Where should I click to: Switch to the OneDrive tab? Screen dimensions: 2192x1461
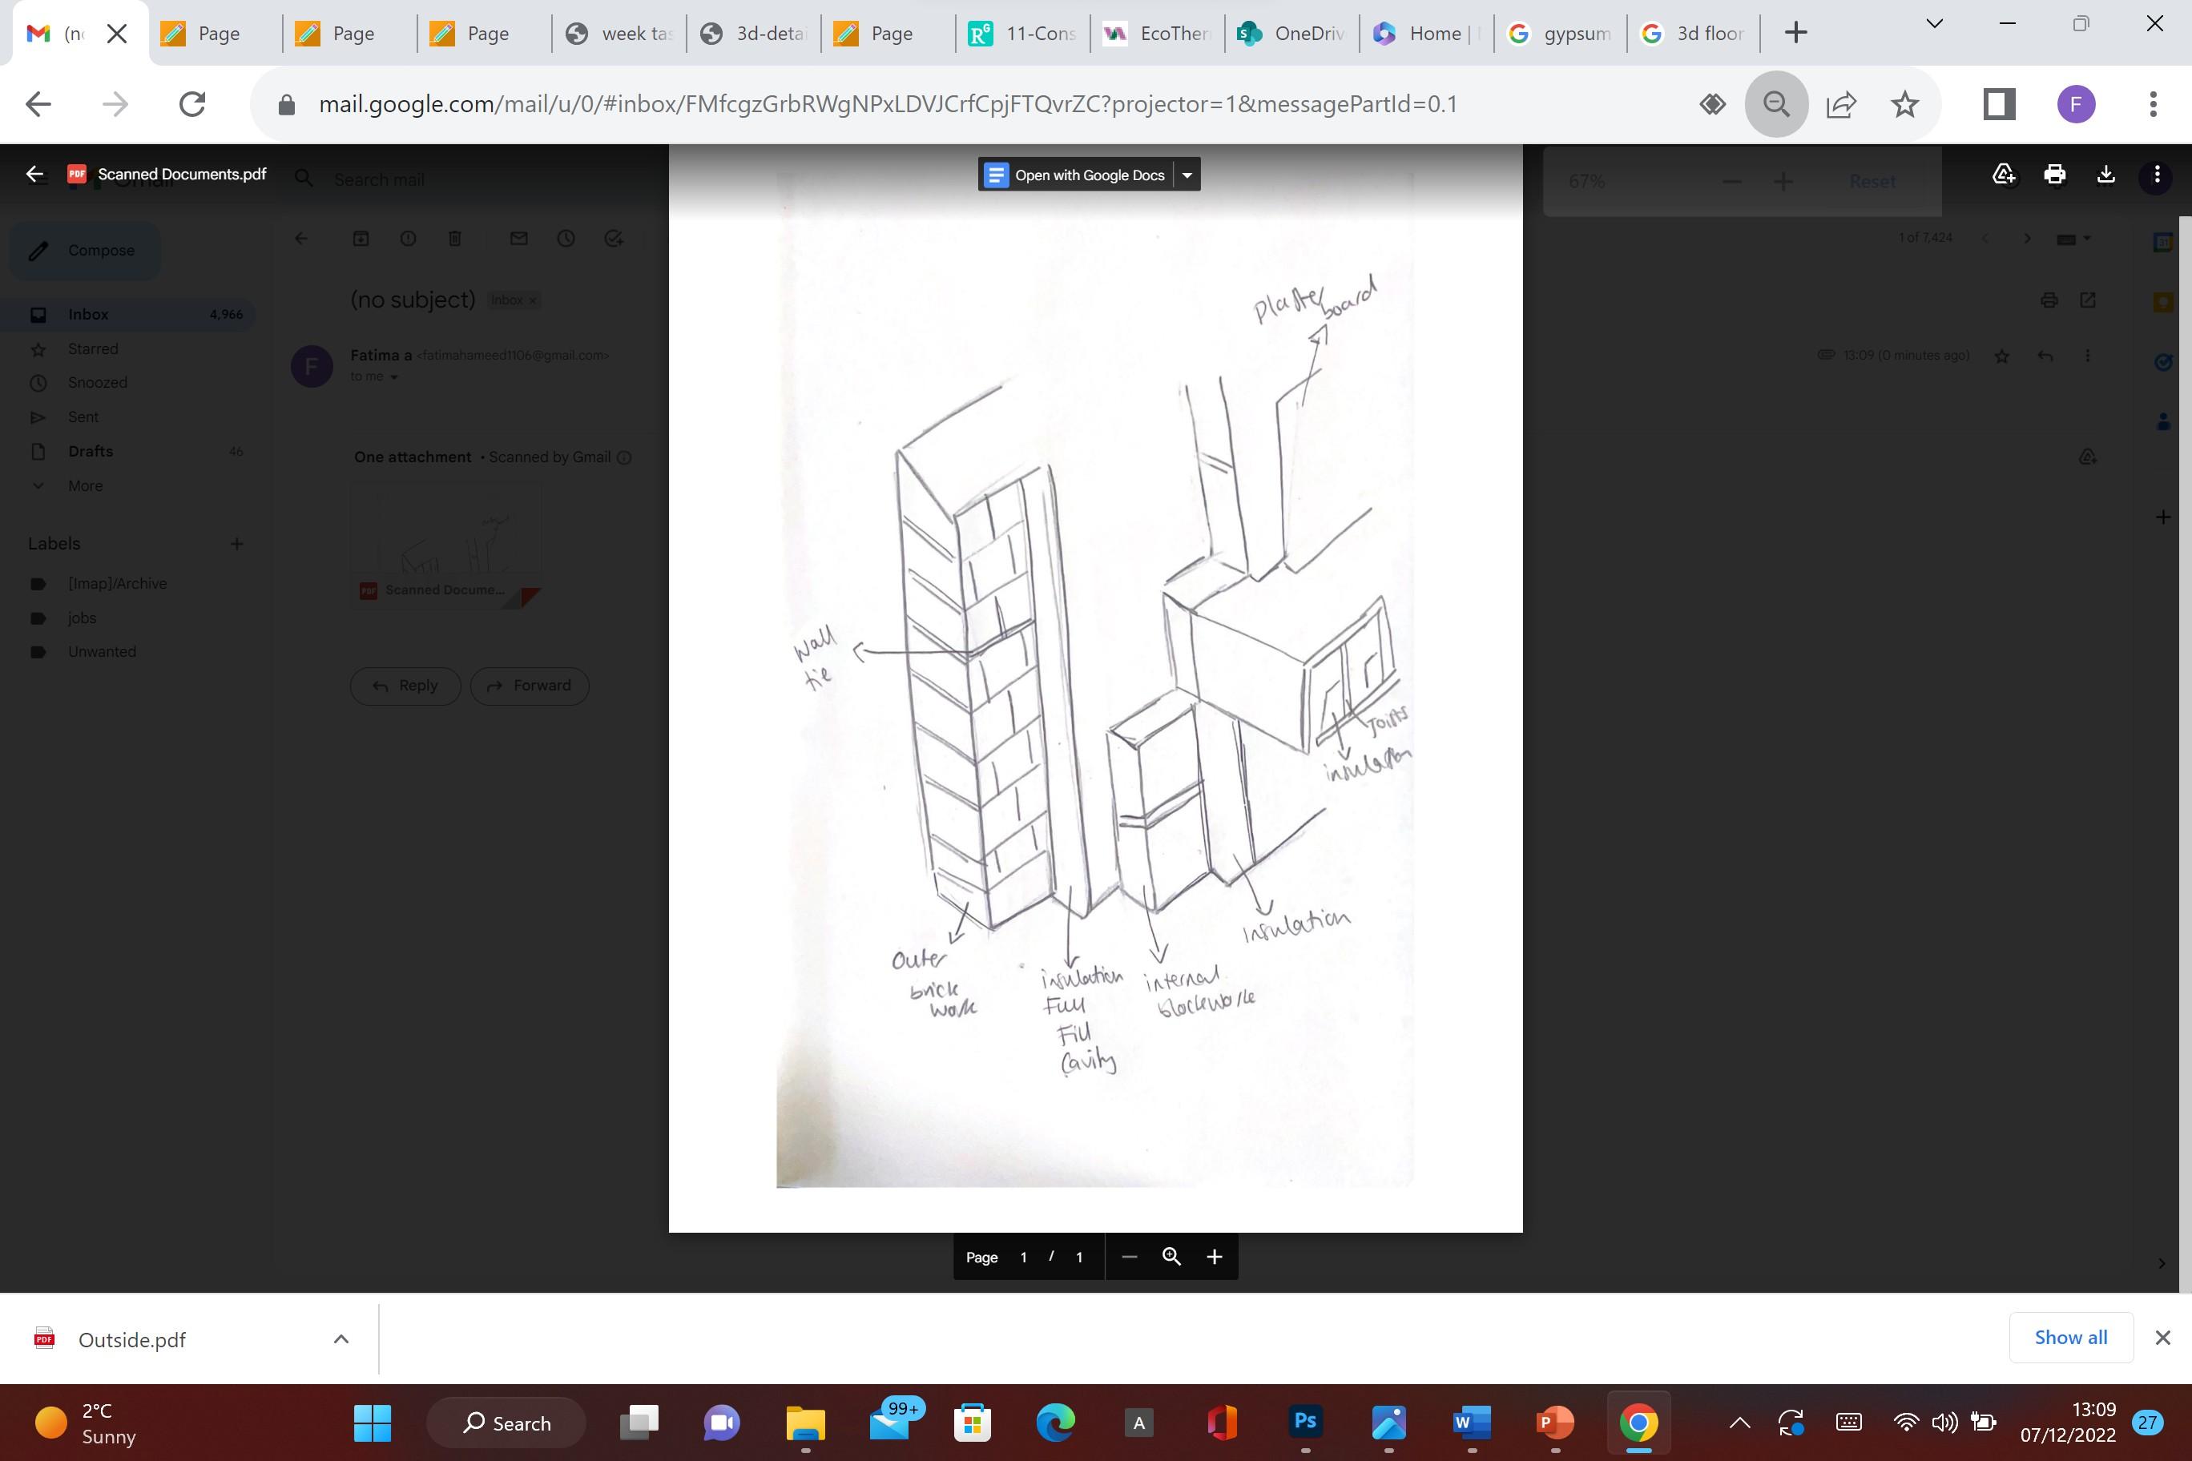click(1291, 34)
